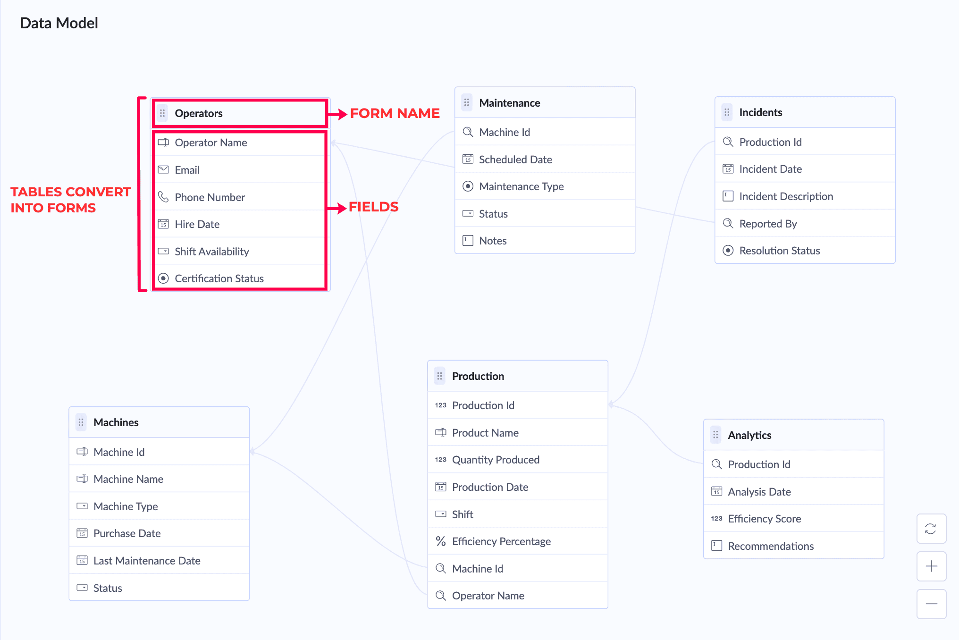Click the Maintenance Type radio field icon
The image size is (959, 640).
(x=468, y=186)
